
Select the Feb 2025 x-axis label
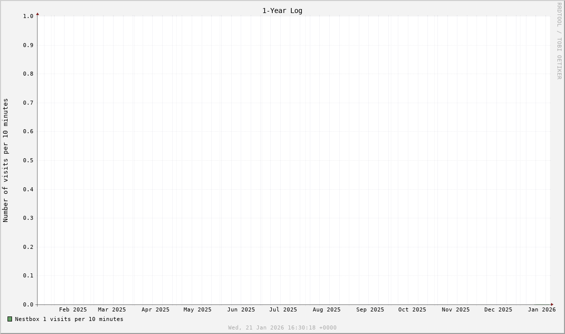coord(73,309)
